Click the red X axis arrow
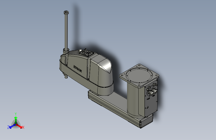Screen dimensions: 216x140 click(19, 126)
